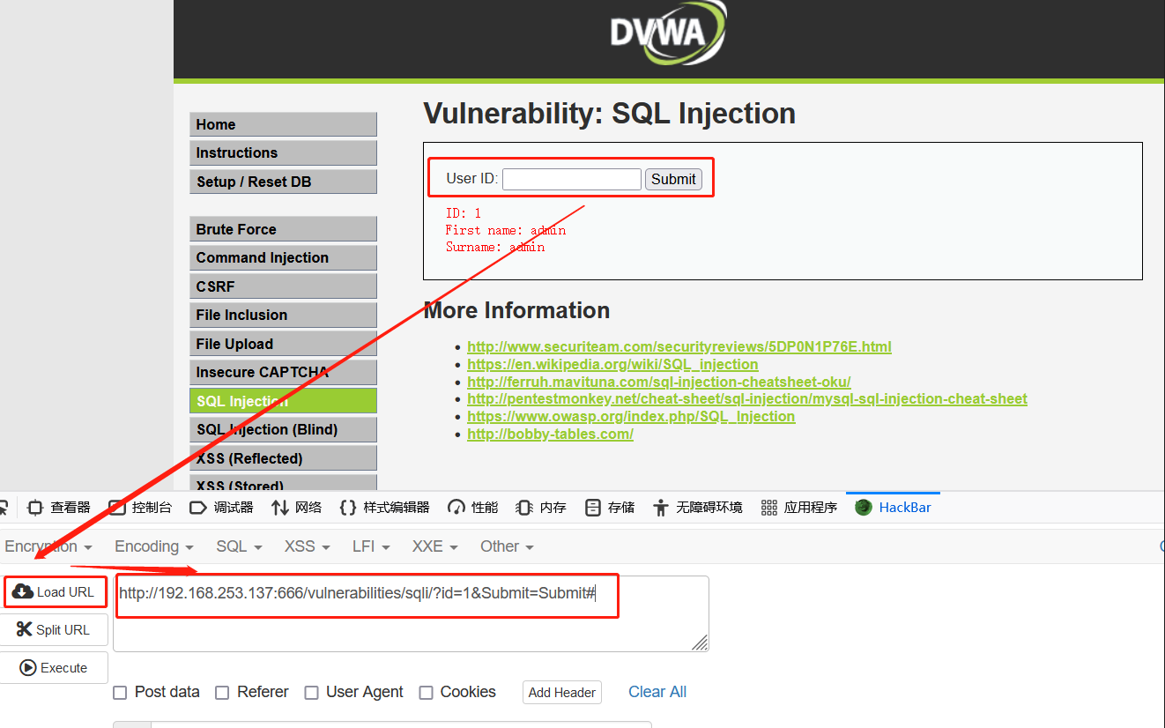
Task: Open the Storage (存储) devtools panel
Action: (610, 508)
